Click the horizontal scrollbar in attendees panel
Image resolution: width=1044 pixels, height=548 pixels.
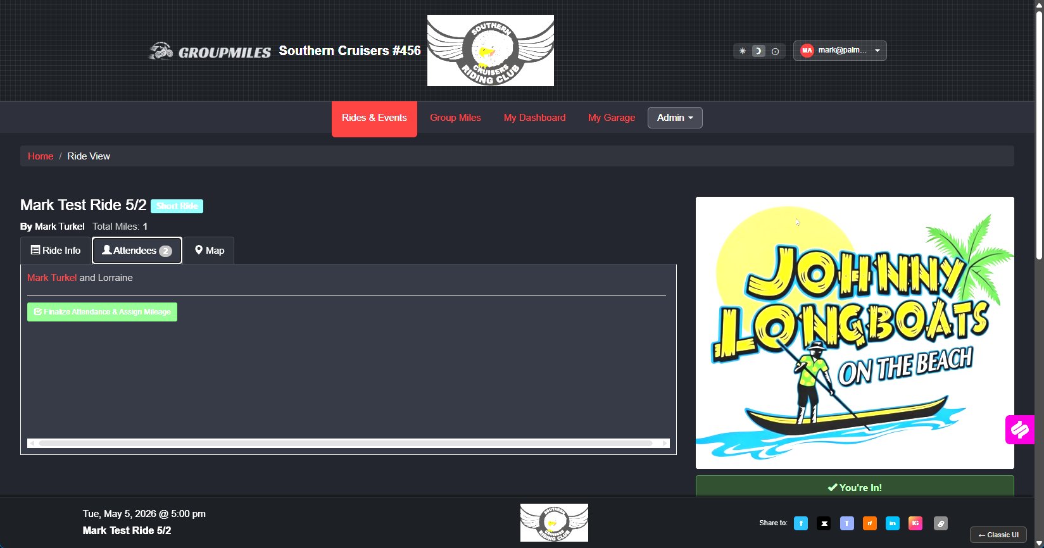(346, 444)
